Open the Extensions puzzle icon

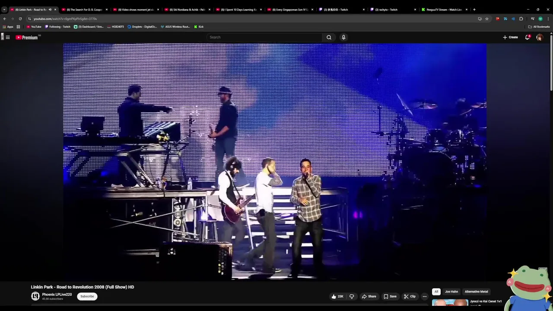521,19
